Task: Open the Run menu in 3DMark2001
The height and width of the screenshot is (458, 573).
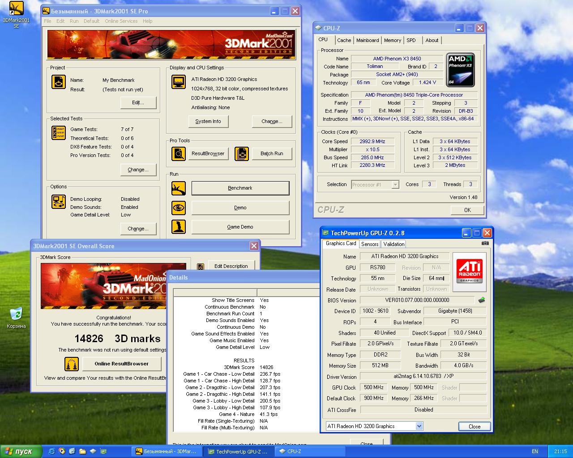Action: [x=74, y=21]
